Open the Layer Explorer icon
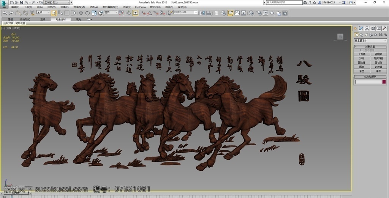This screenshot has height=198, width=389. tap(223, 13)
